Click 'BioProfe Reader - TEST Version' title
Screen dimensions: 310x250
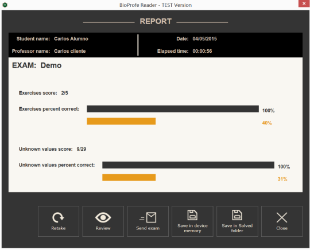(156, 5)
